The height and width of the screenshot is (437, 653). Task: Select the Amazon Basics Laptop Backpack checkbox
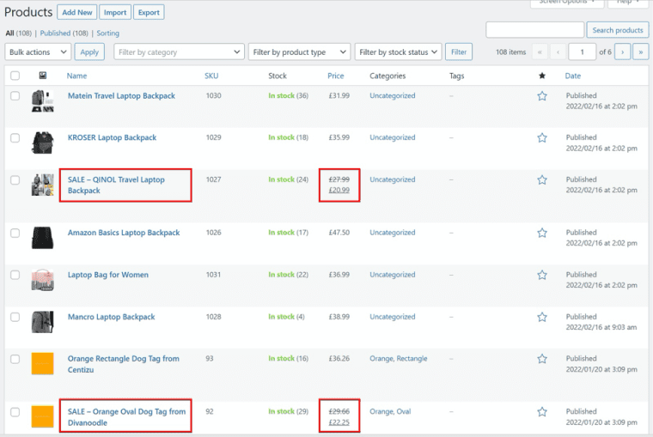pyautogui.click(x=15, y=233)
